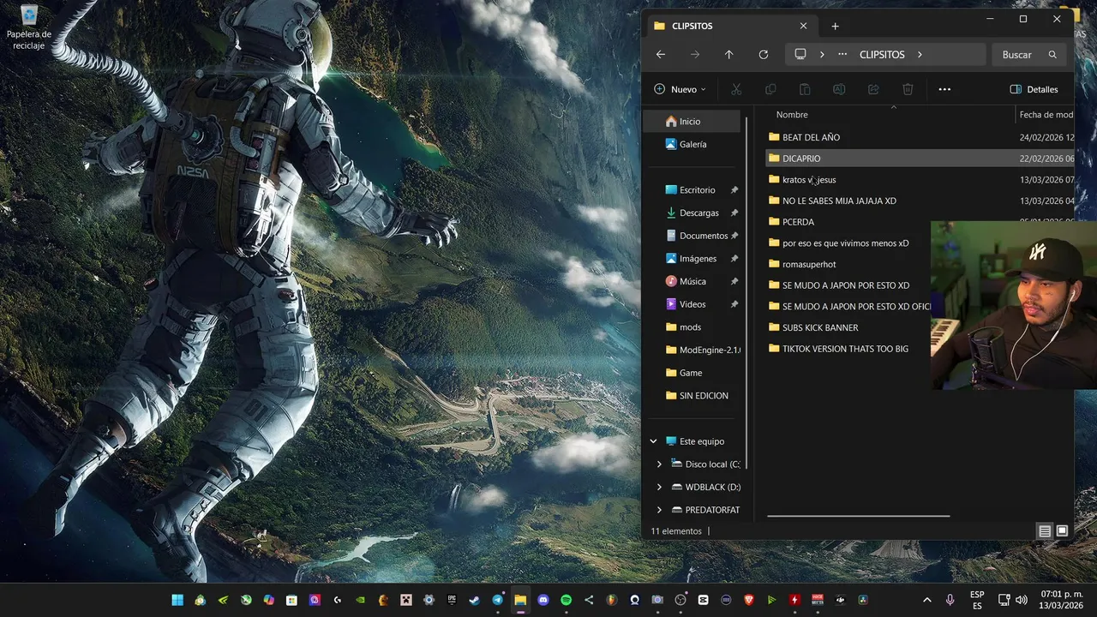Open the Brave browser from the taskbar
Image resolution: width=1097 pixels, height=617 pixels.
coord(749,600)
